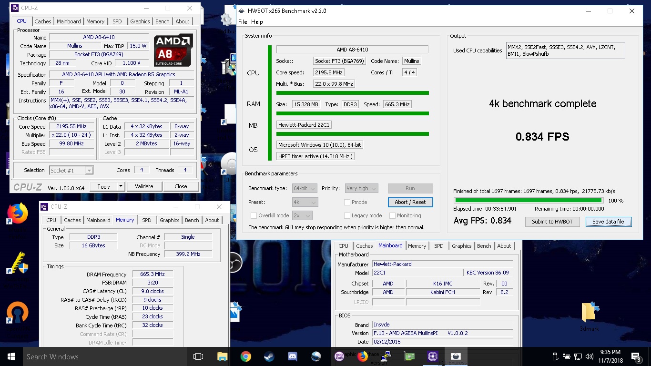The width and height of the screenshot is (651, 366).
Task: Open the Firefox desktop shortcut
Action: pyautogui.click(x=18, y=213)
